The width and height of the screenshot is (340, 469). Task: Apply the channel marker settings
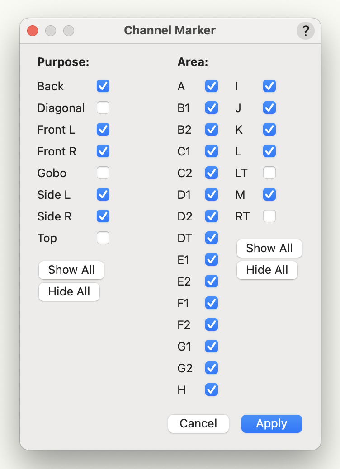(271, 423)
